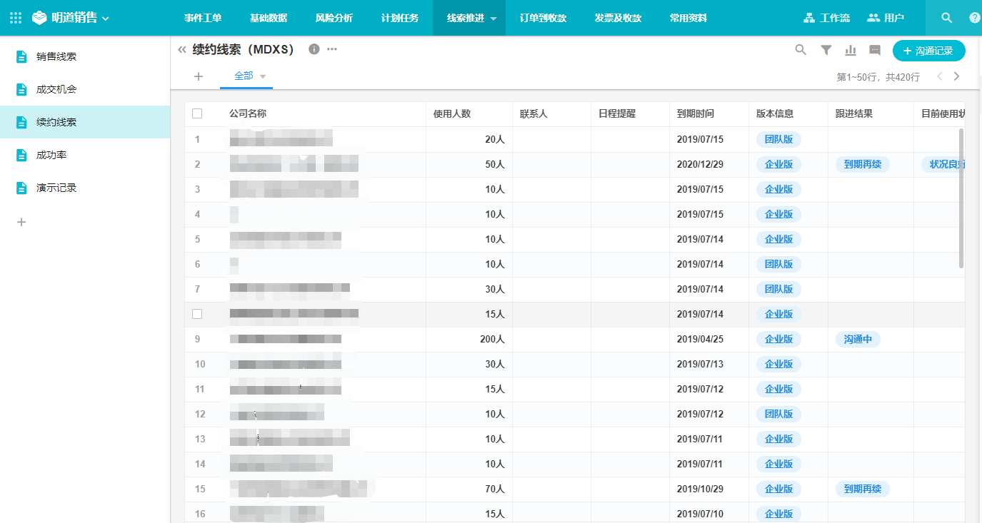Open the discussion comment icon

tap(875, 50)
